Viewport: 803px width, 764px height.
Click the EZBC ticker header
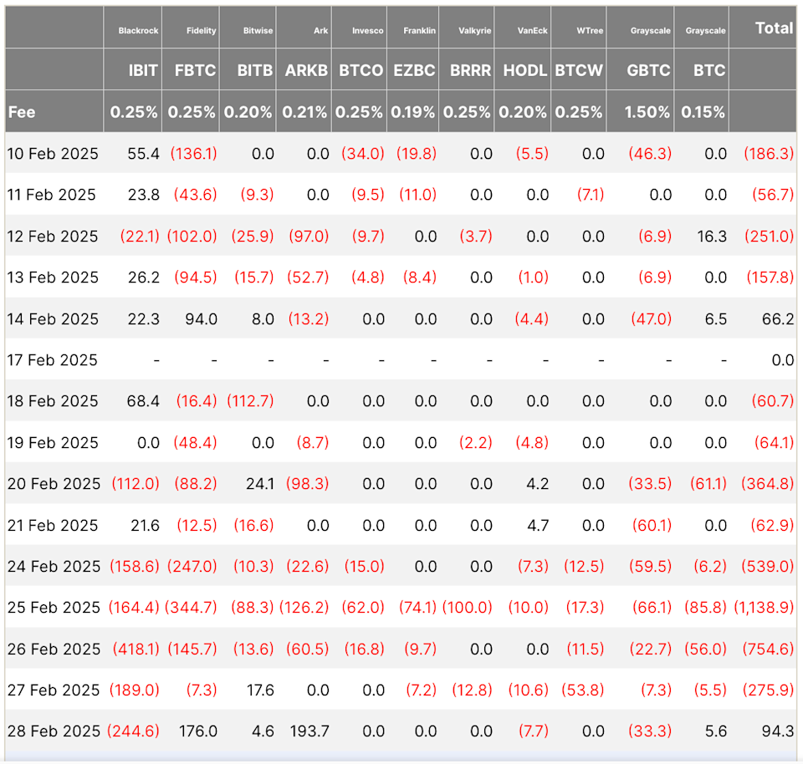pyautogui.click(x=414, y=70)
